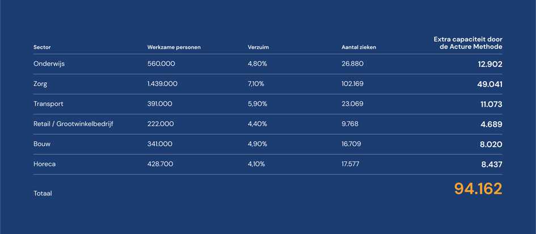Click the Horeca workers value 428.700
This screenshot has height=234, width=536.
pos(160,164)
